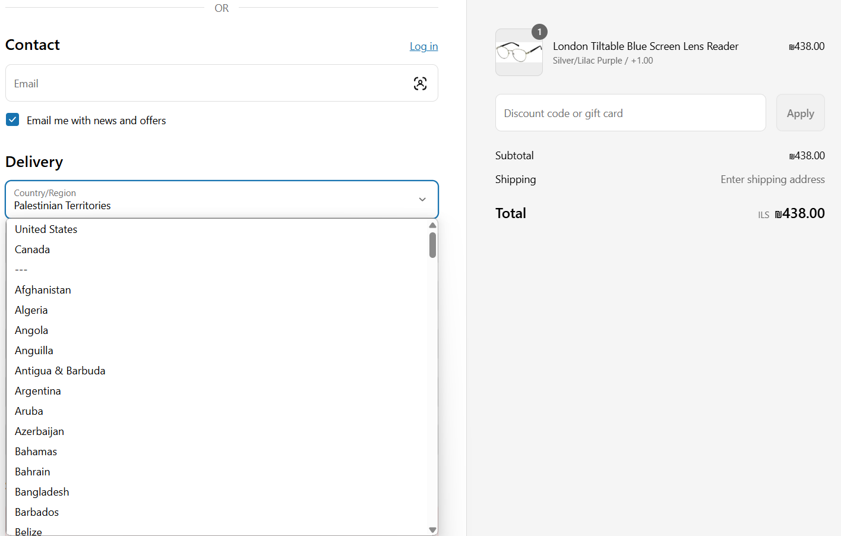Click the Enter shipping address text
The width and height of the screenshot is (841, 536).
tap(773, 179)
